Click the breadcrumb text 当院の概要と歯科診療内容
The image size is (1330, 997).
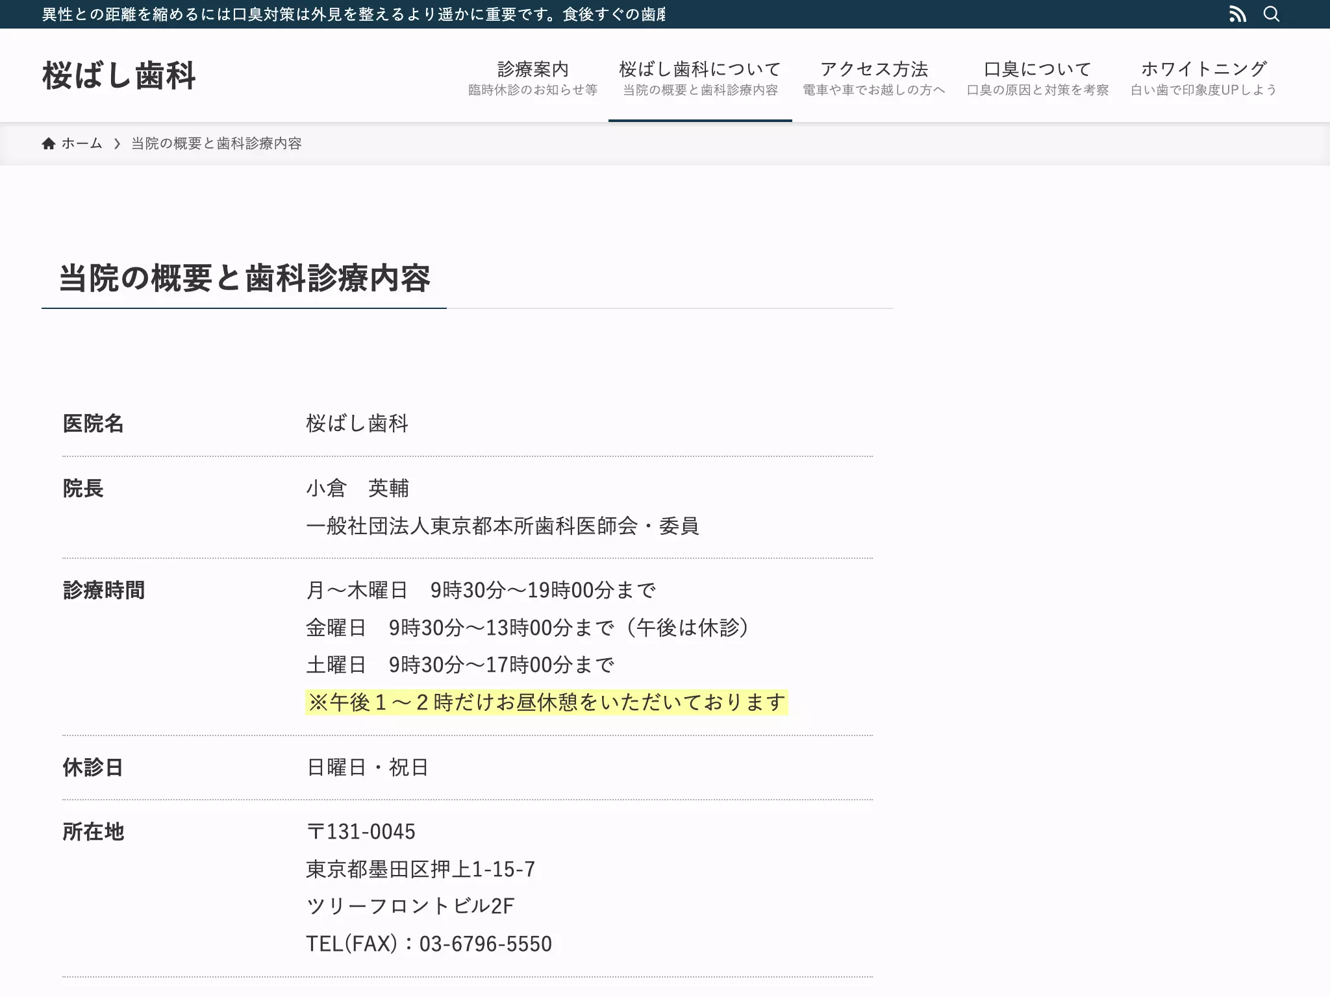click(x=216, y=143)
